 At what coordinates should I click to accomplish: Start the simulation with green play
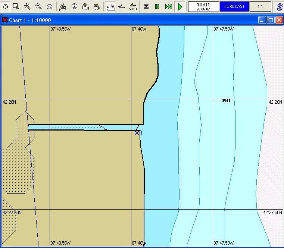pos(180,7)
